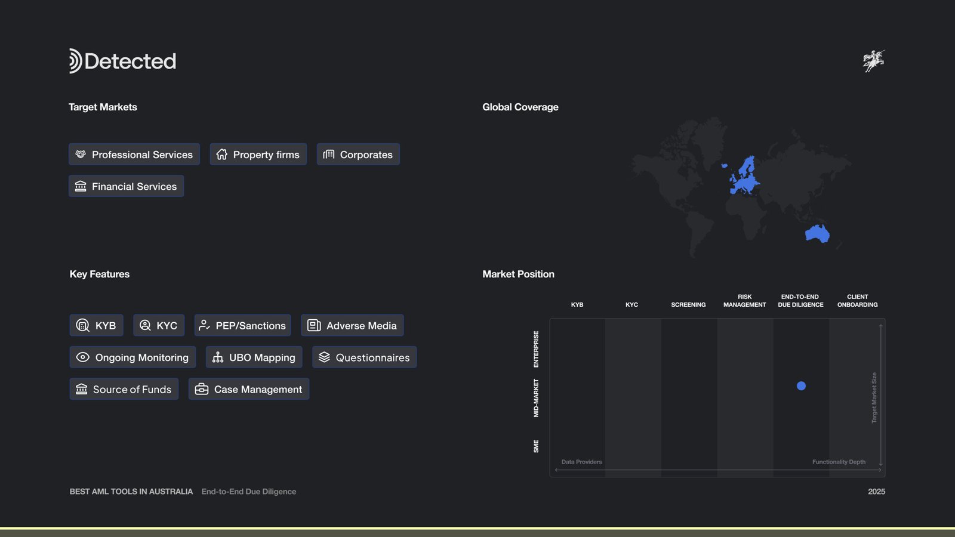
Task: Click the Source of Funds label
Action: [x=132, y=390]
